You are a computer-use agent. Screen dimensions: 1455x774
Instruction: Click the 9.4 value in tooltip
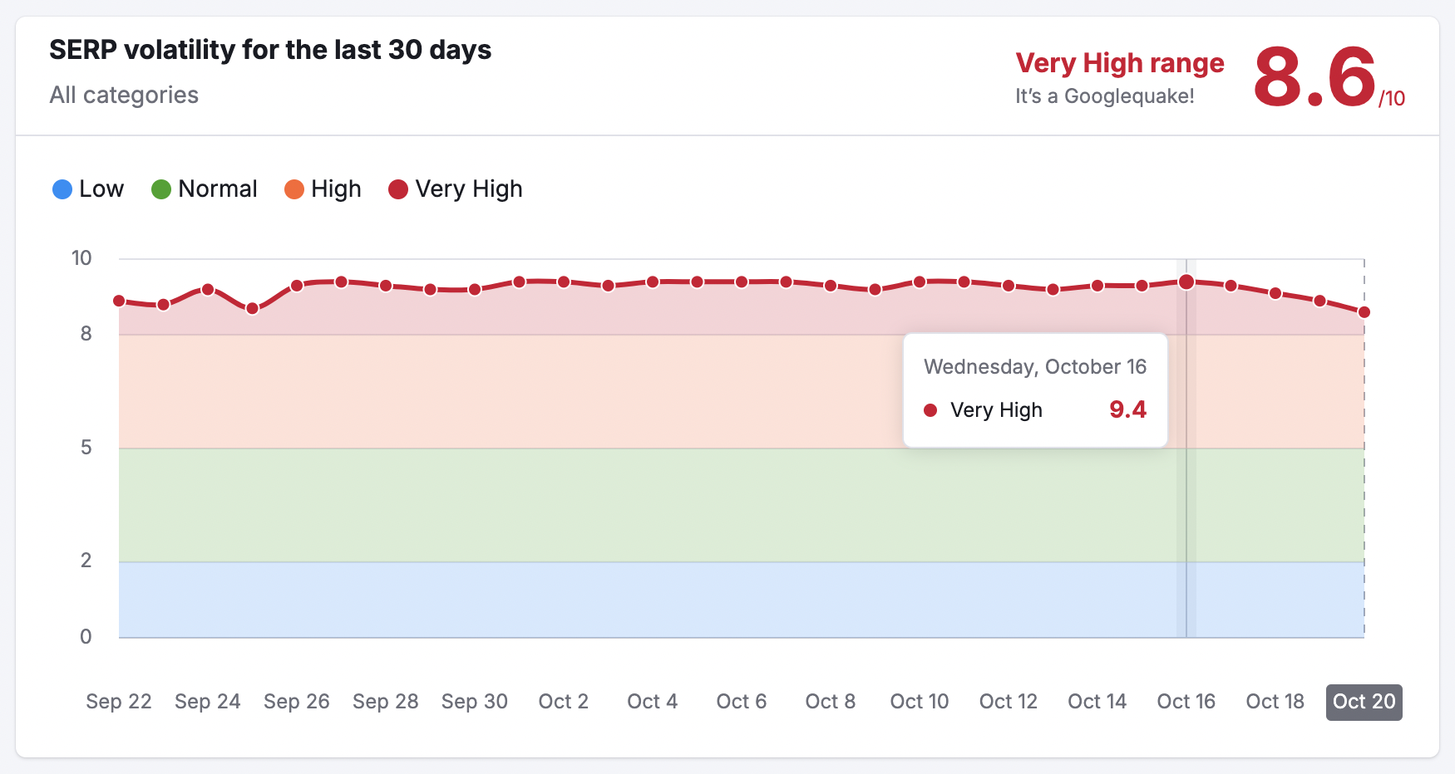(1128, 409)
